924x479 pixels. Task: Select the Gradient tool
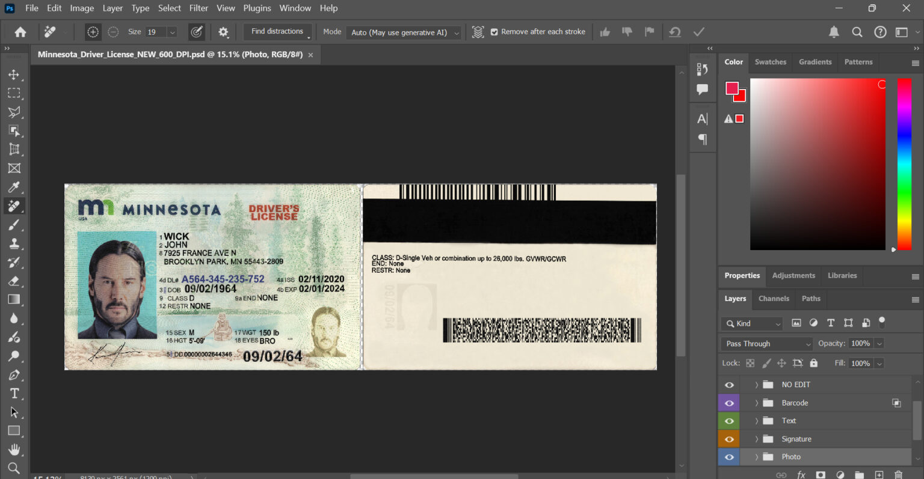[14, 299]
